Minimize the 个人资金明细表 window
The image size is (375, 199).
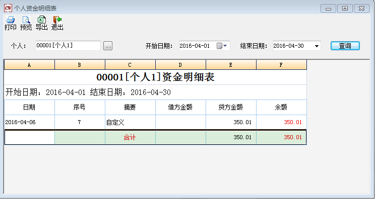(328, 9)
